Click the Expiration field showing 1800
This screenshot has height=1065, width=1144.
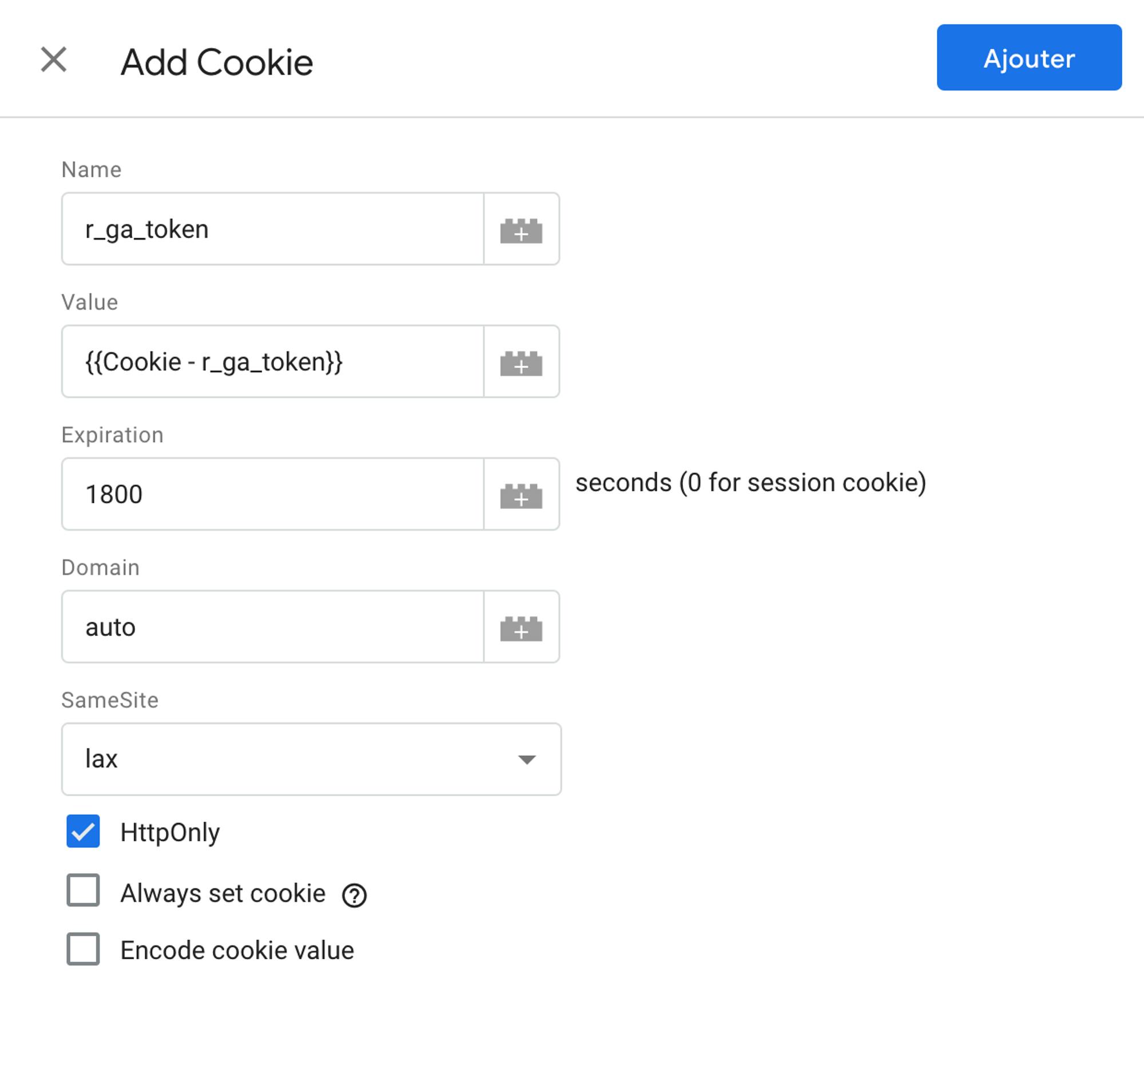tap(273, 494)
